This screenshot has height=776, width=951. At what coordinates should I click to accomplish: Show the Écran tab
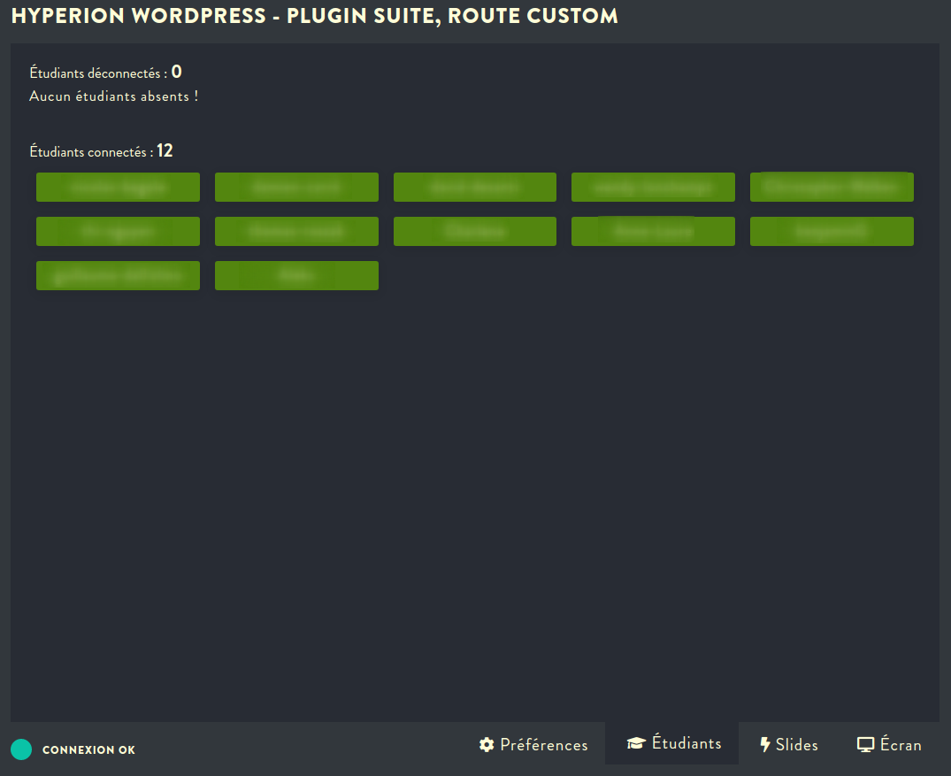(889, 744)
